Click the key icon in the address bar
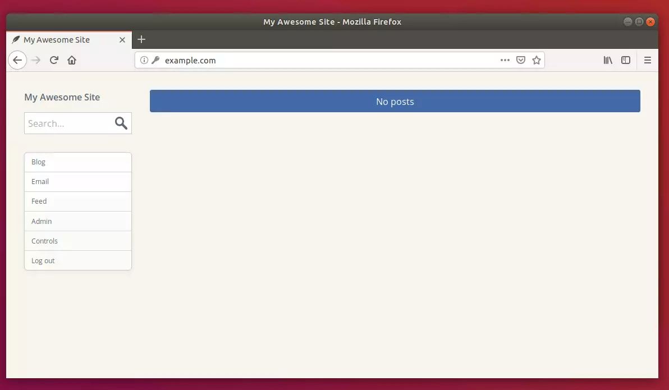Viewport: 669px width, 390px height. coord(155,60)
